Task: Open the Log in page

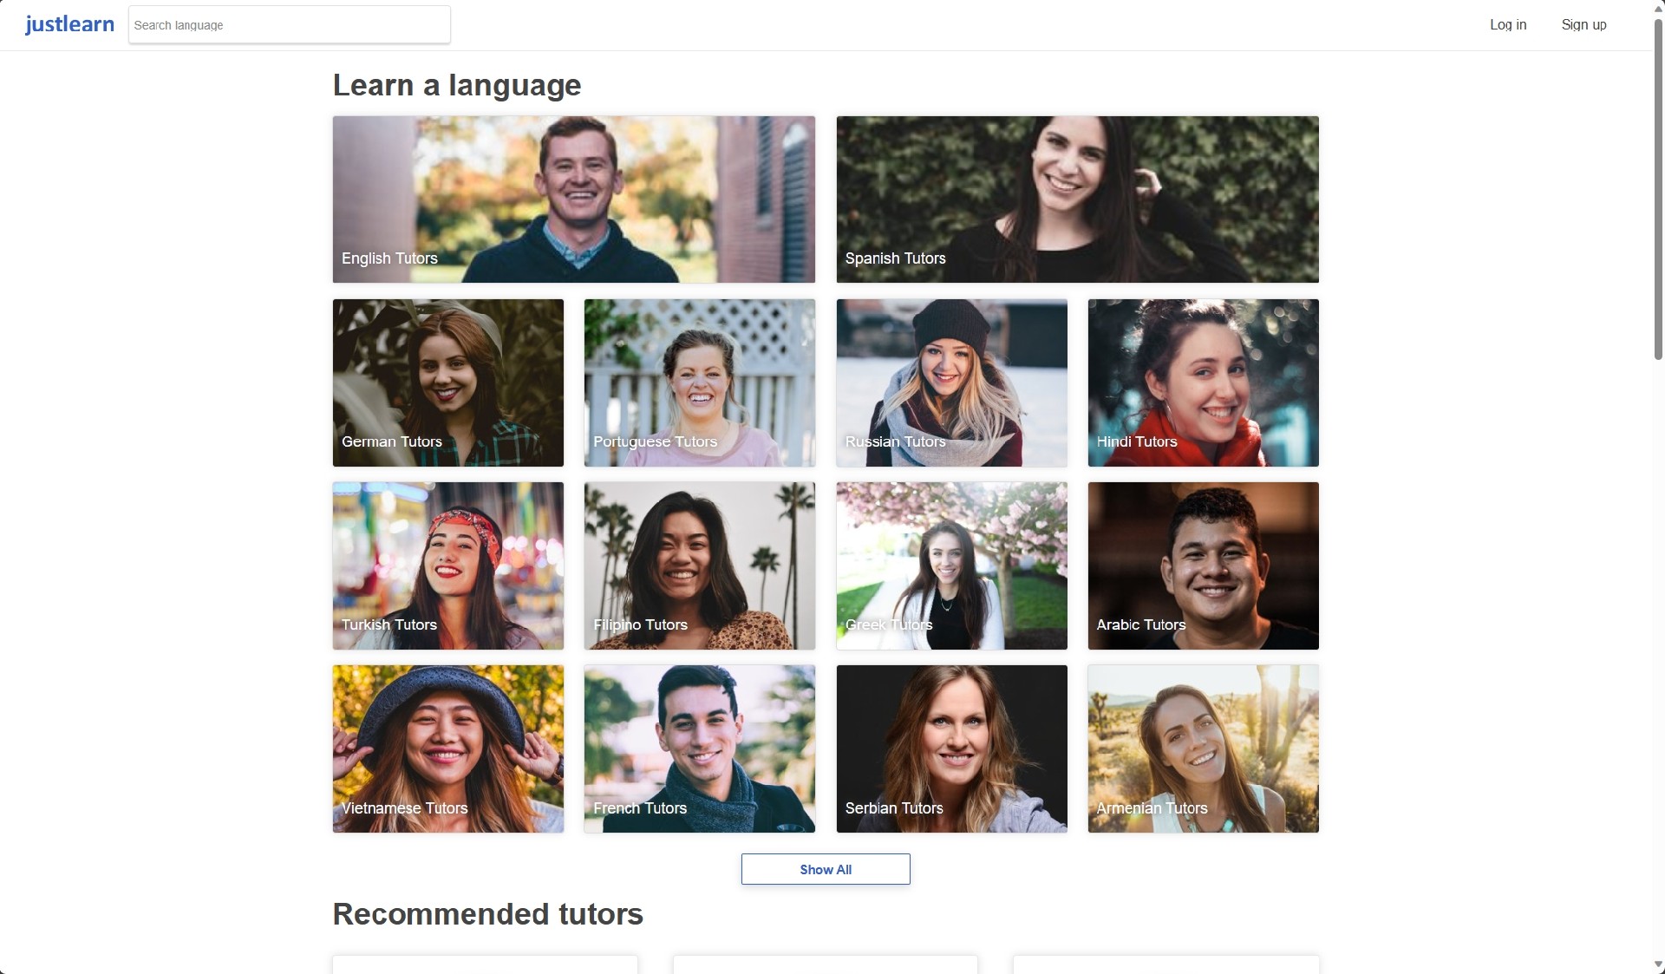Action: coord(1508,25)
